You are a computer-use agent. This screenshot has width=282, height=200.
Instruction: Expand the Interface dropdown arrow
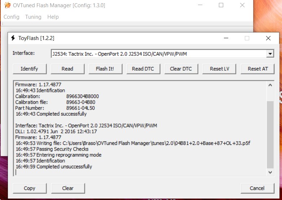pos(270,54)
